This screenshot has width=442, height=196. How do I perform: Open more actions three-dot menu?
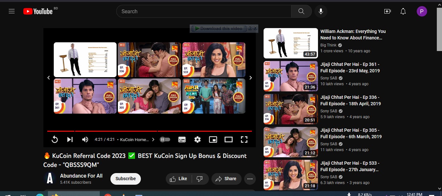[250, 179]
